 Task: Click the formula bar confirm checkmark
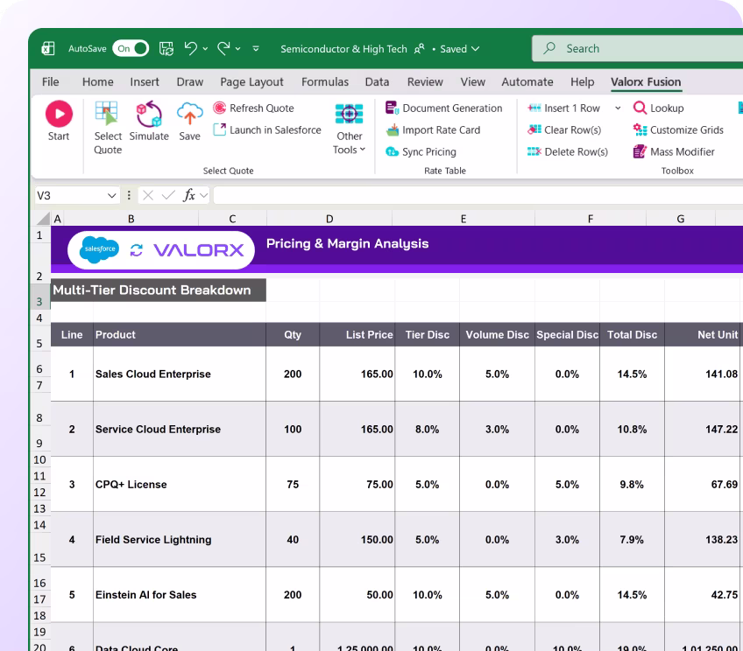[168, 195]
